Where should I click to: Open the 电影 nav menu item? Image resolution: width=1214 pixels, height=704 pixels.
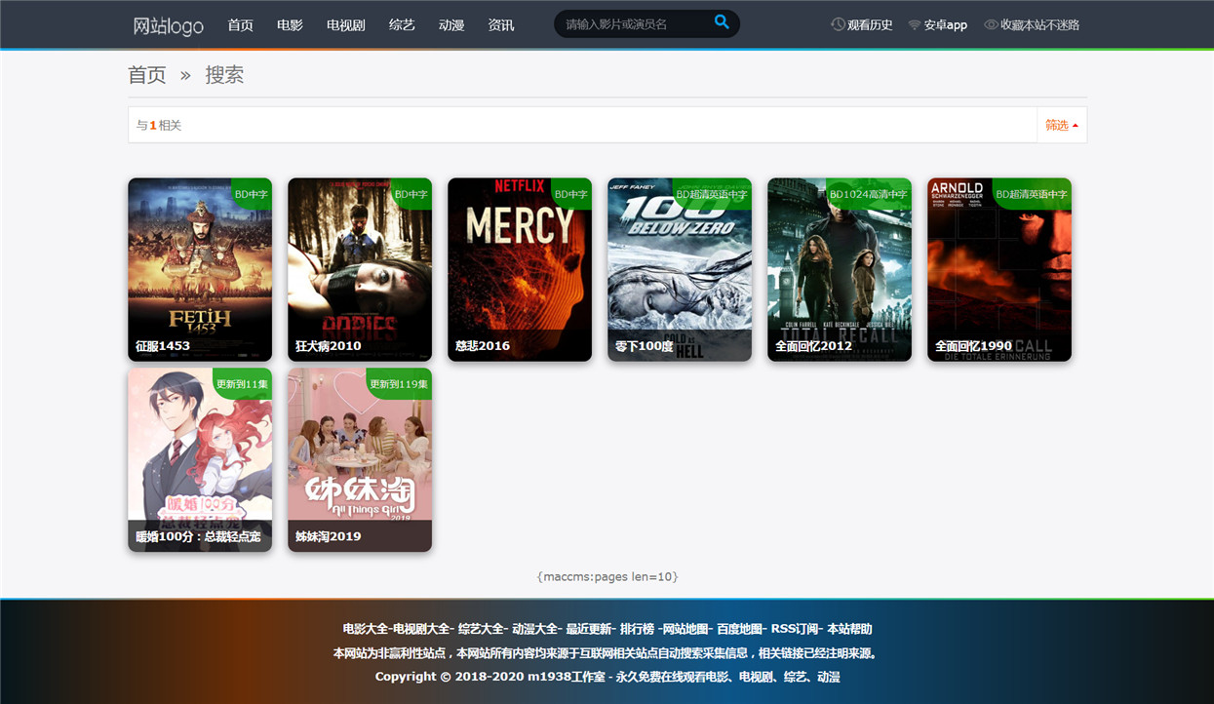pos(290,25)
